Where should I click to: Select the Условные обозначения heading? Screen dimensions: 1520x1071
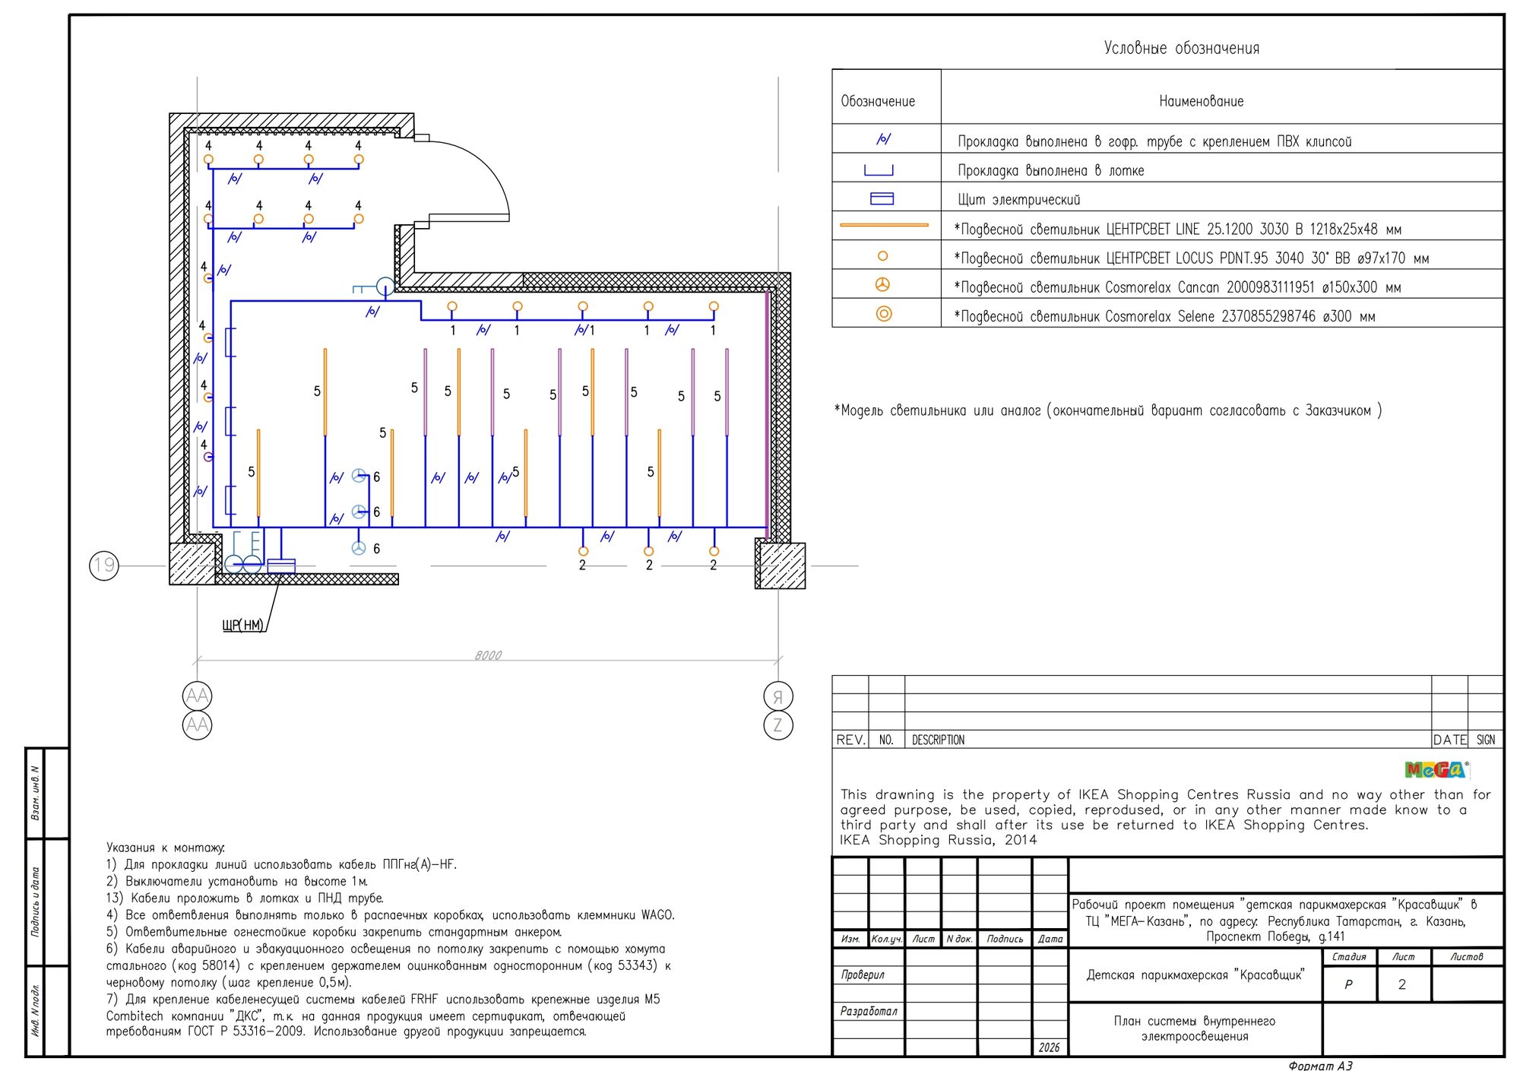1182,48
